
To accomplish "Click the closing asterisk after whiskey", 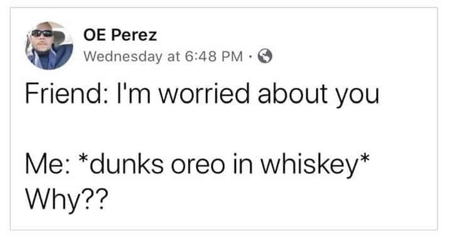I will [x=363, y=159].
